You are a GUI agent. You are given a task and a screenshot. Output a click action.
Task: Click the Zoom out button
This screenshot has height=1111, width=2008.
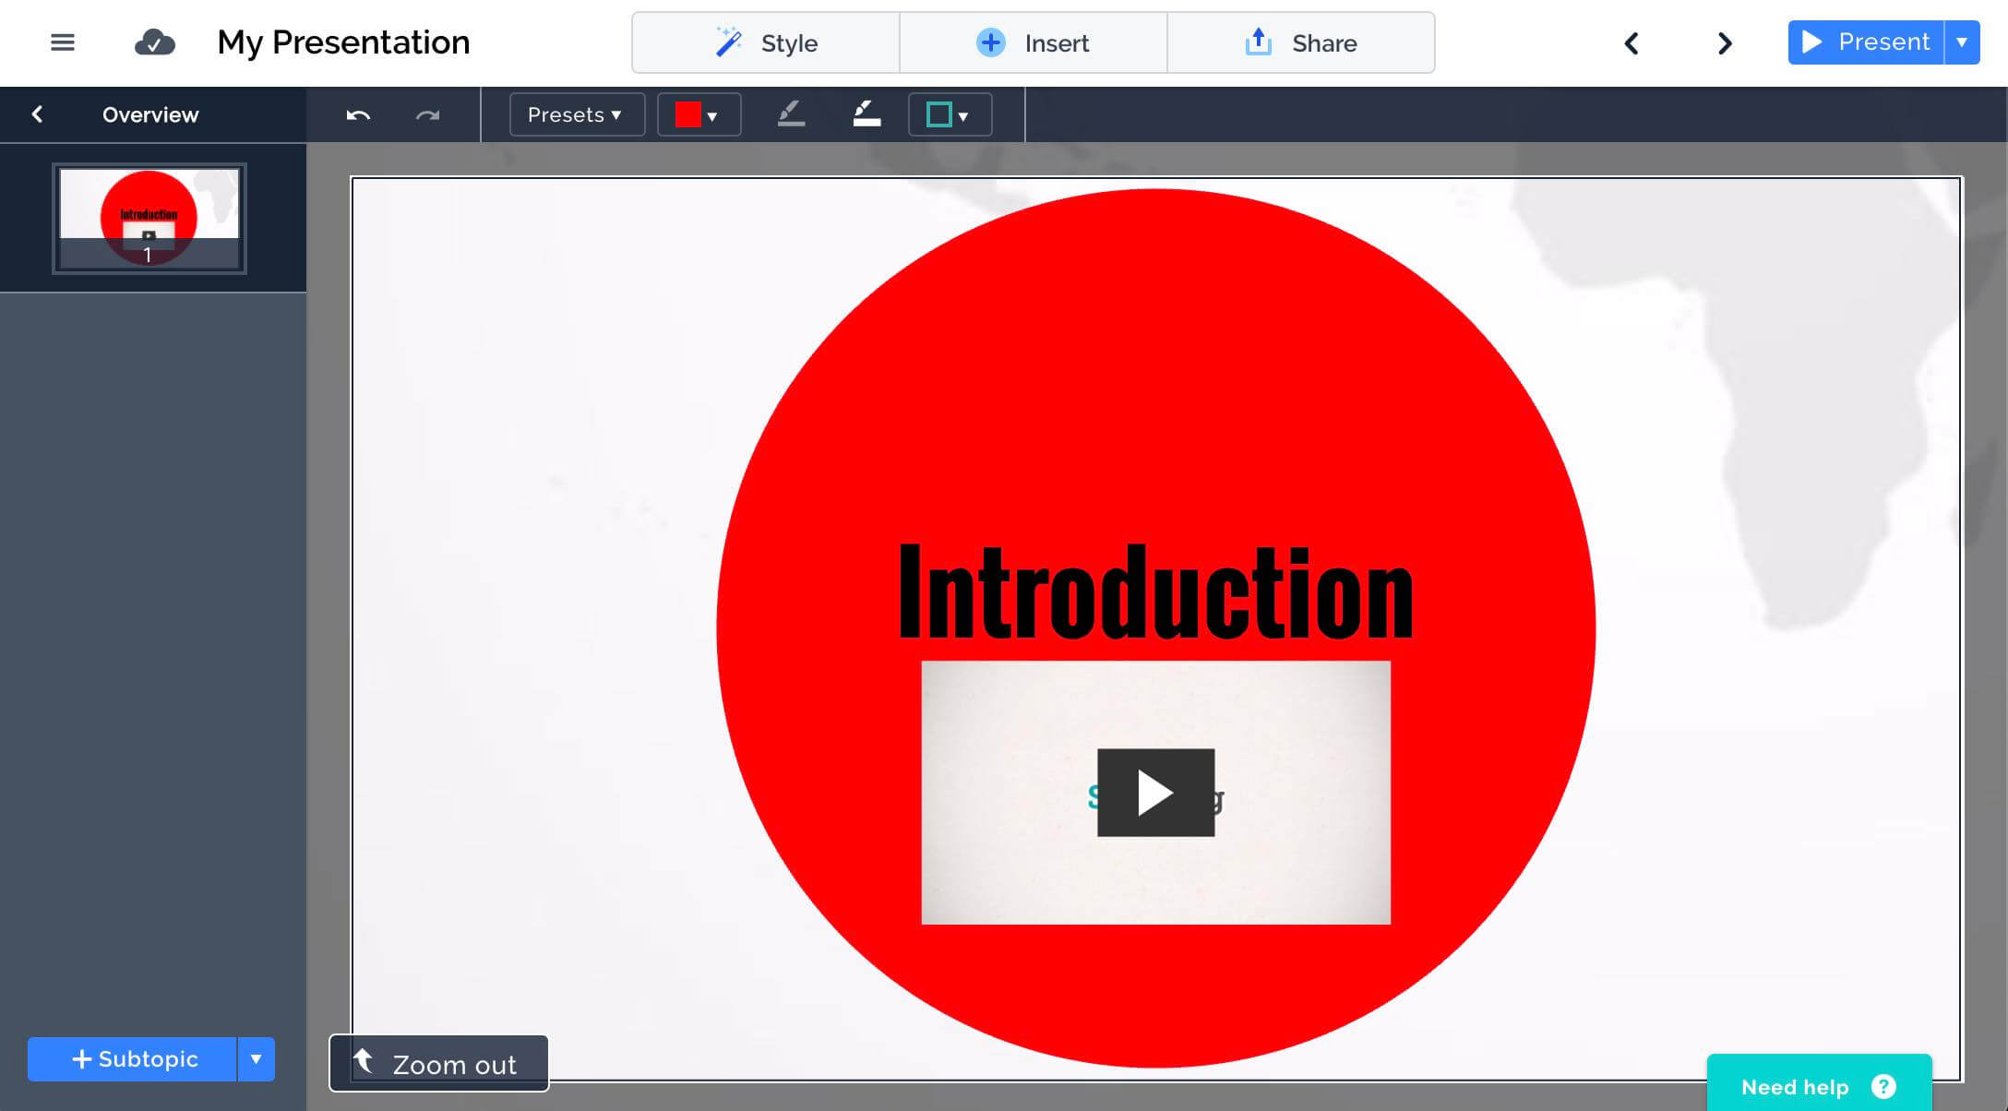tap(436, 1063)
